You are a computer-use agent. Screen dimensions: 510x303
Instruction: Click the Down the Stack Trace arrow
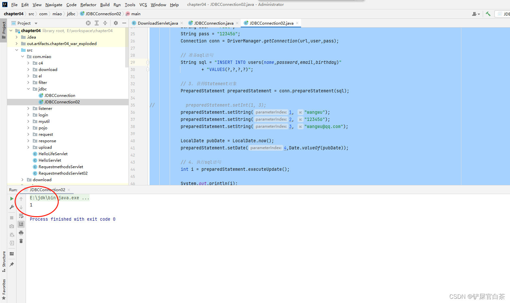point(21,207)
